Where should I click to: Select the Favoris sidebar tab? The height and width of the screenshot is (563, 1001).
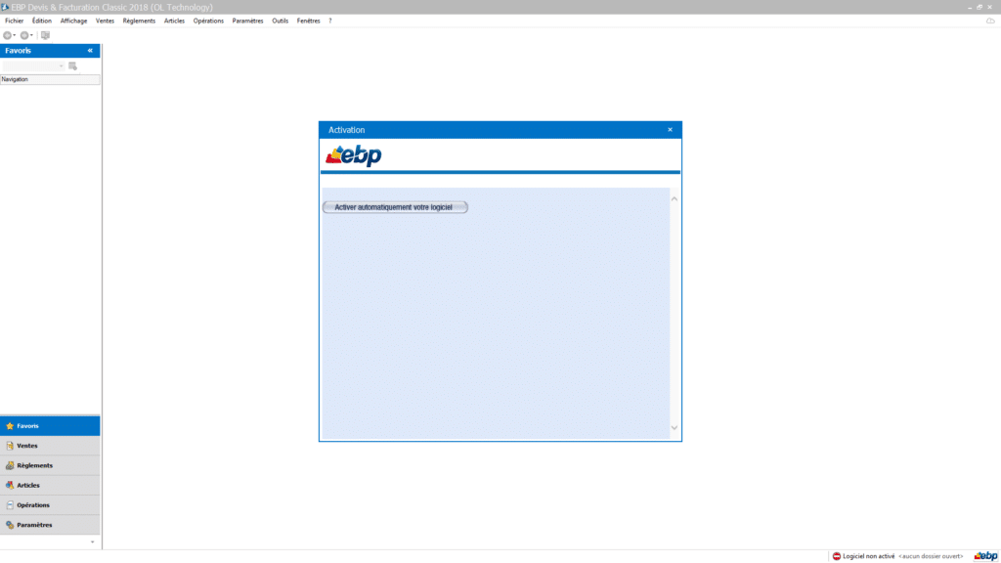(x=50, y=426)
